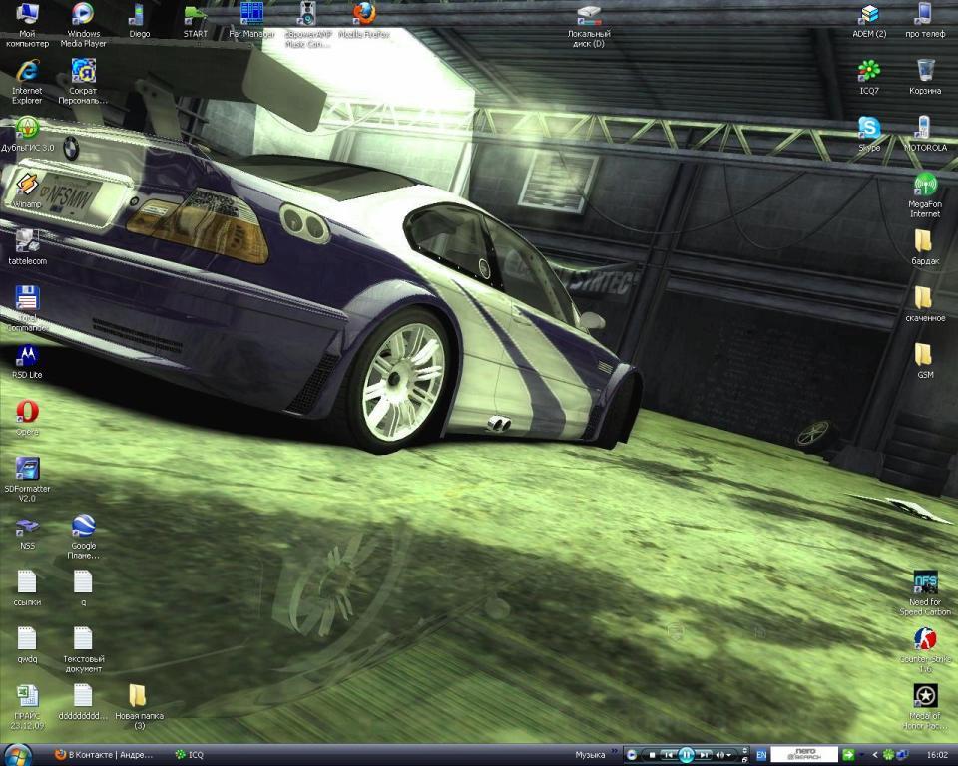958x766 pixels.
Task: Switch the EN input language indicator
Action: click(761, 756)
